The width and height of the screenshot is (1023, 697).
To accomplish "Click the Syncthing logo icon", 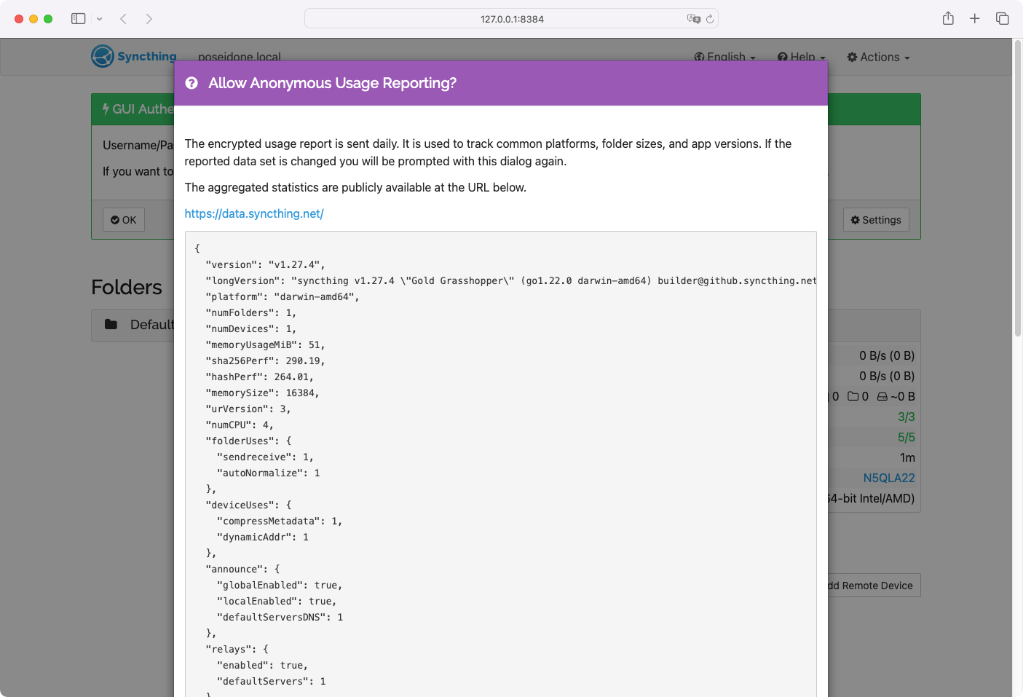I will (x=103, y=56).
